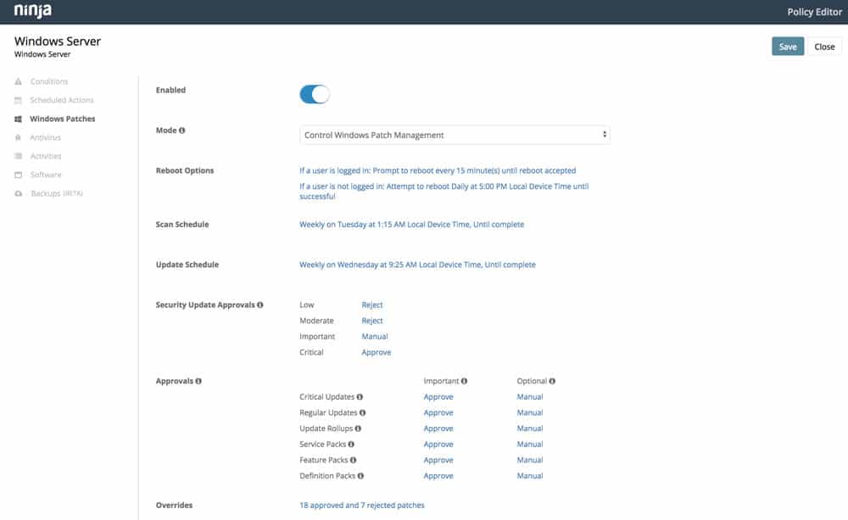The image size is (848, 520).
Task: Select Policy Editor in the top bar
Action: pos(813,12)
